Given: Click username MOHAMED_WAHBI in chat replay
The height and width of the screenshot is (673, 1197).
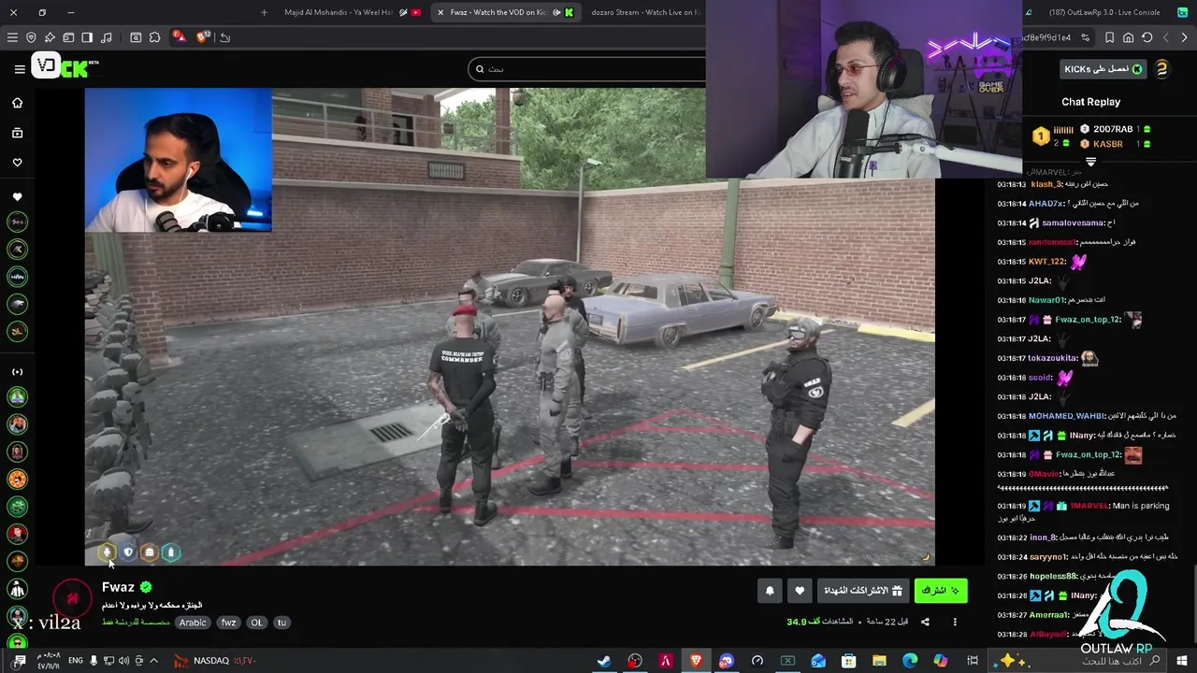Looking at the screenshot, I should pos(1066,416).
